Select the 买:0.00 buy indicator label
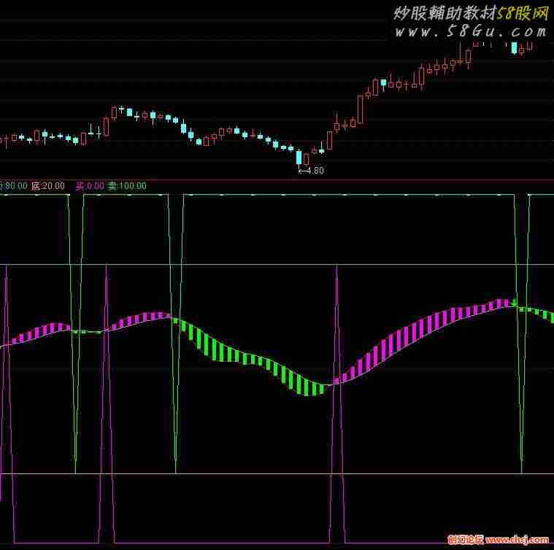Viewport: 554px width, 550px height. [x=91, y=186]
